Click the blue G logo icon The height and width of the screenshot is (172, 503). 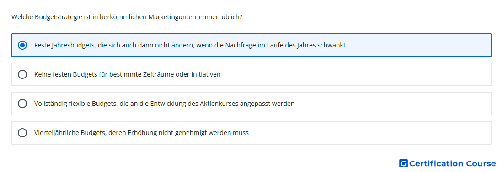403,164
